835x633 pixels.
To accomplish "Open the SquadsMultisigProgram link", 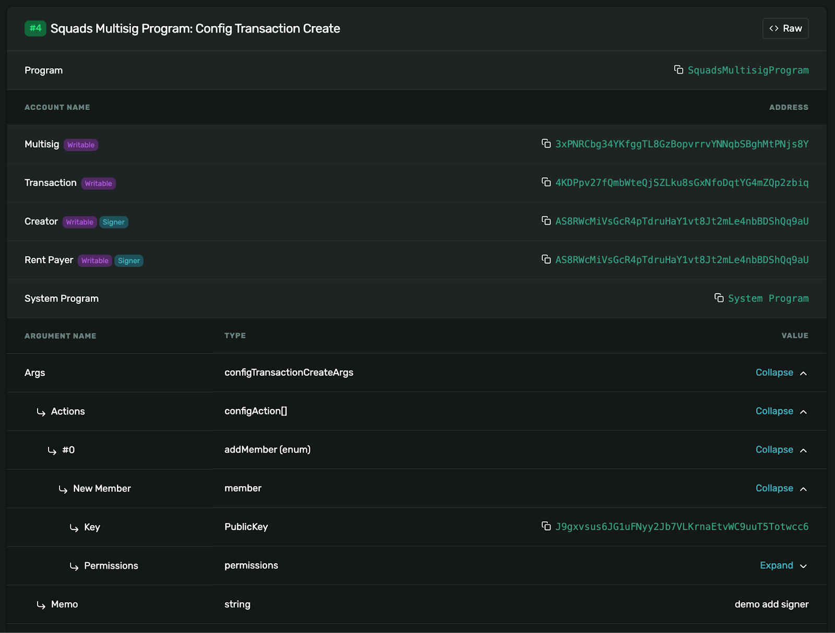I will pos(748,70).
